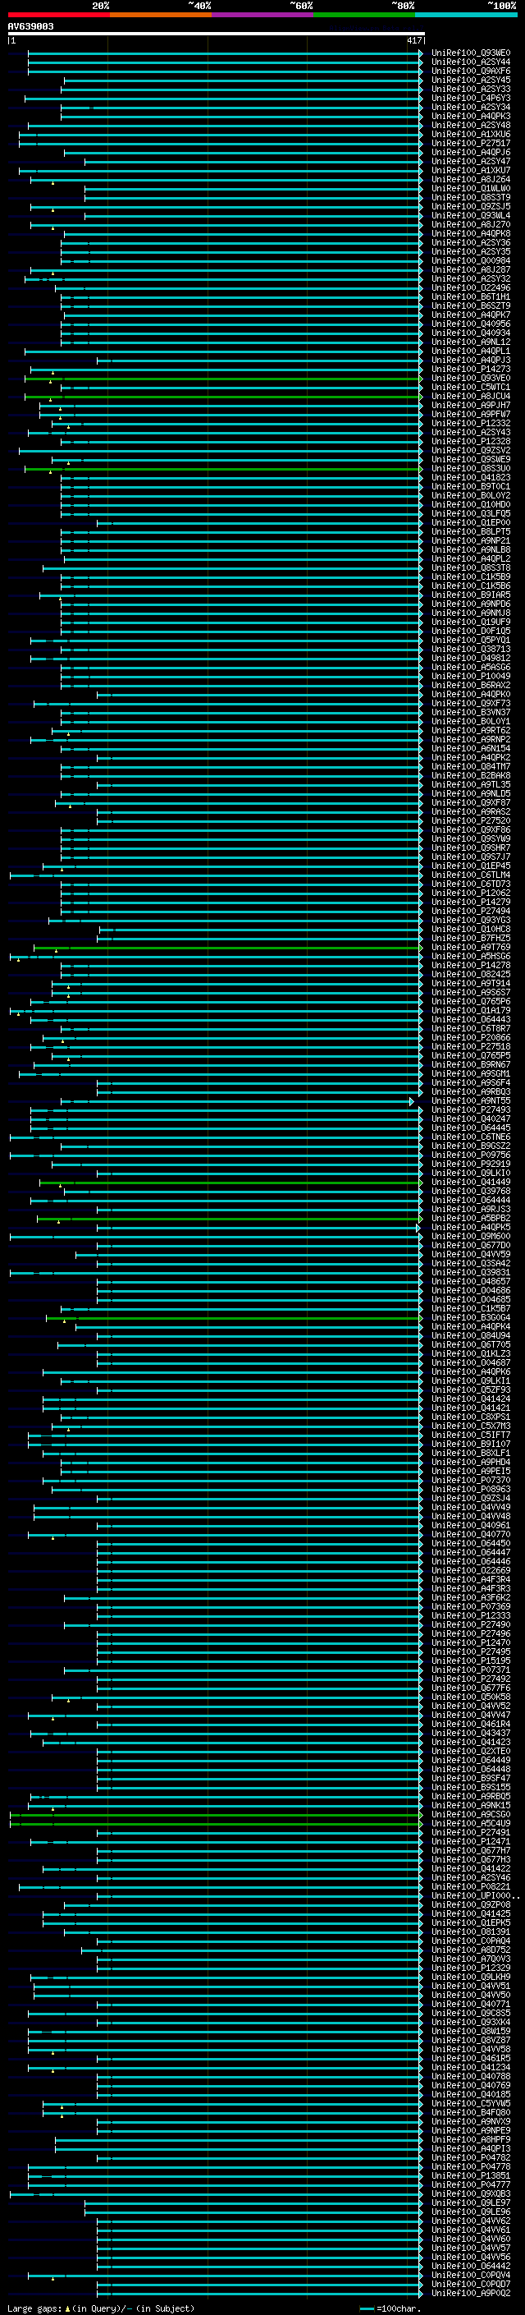
Task: Click the purple ~60% identity legend bar
Action: coord(263,15)
